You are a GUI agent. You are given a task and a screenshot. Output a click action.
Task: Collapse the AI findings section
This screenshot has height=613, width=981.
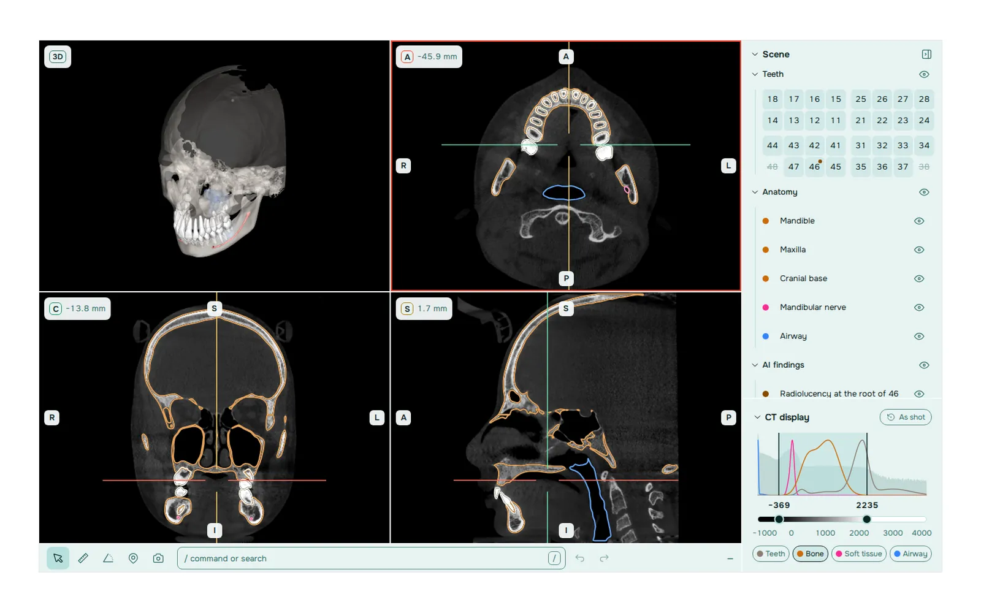[755, 365]
